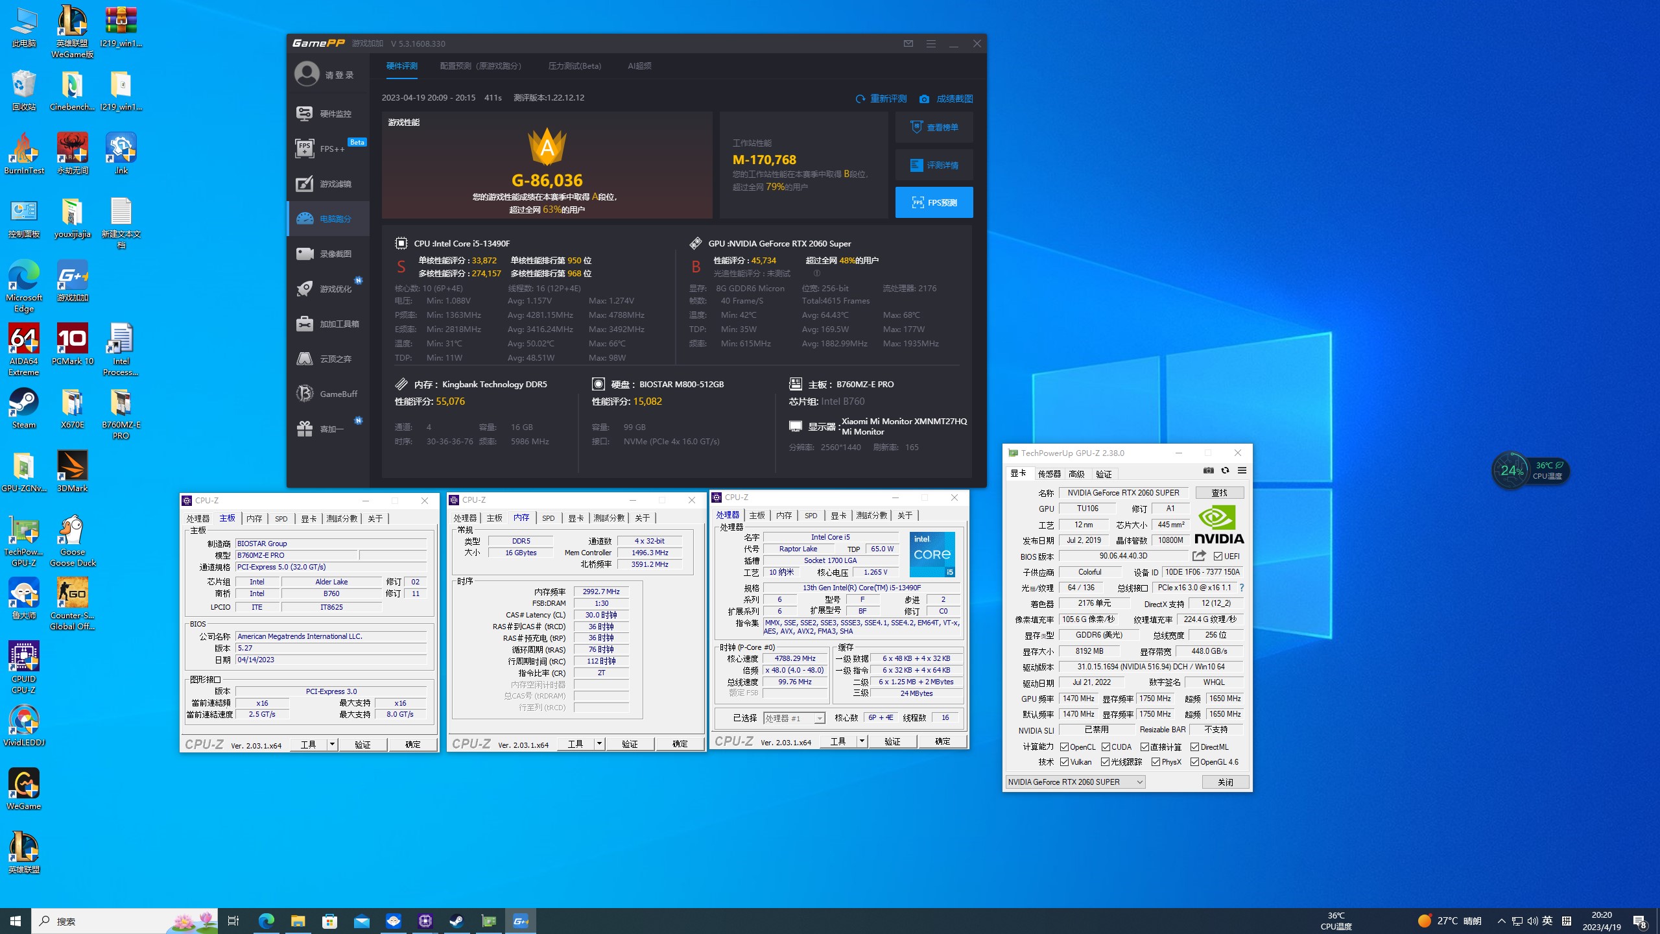
Task: Toggle OpenCL checkbox in GPU-Z
Action: tap(1064, 747)
